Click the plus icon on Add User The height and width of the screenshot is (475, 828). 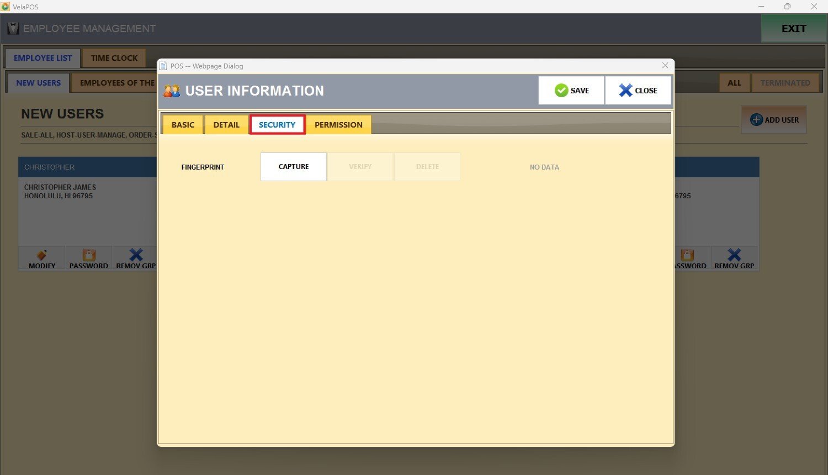pyautogui.click(x=756, y=120)
